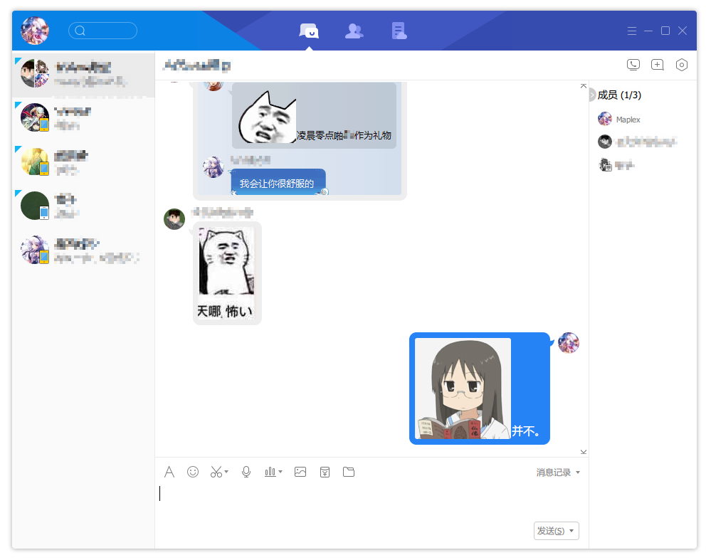Open the emoji picker
The image size is (706, 560).
coord(193,472)
